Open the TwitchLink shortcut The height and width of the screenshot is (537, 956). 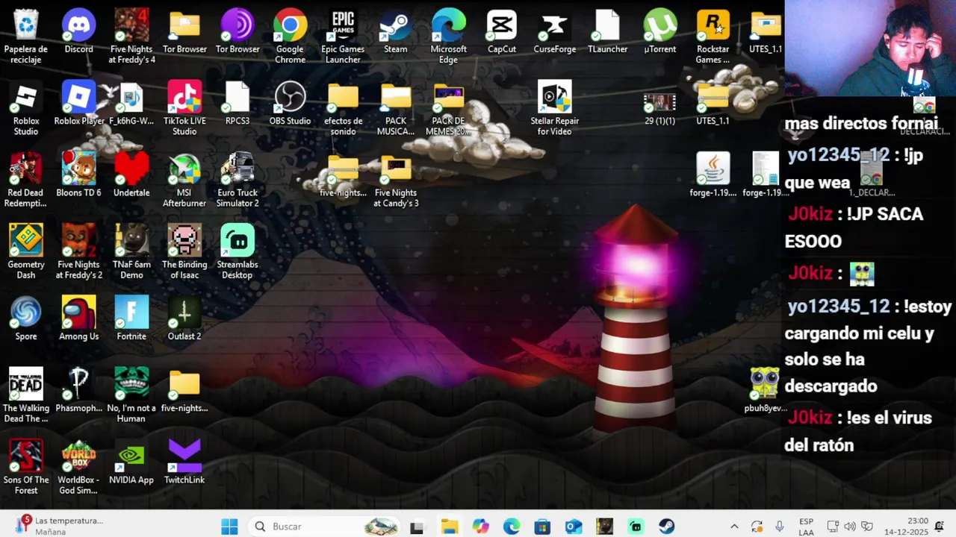(x=184, y=462)
